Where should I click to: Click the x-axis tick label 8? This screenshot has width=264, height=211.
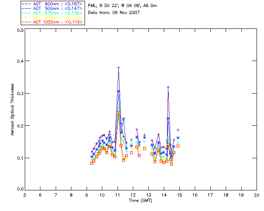(71, 195)
